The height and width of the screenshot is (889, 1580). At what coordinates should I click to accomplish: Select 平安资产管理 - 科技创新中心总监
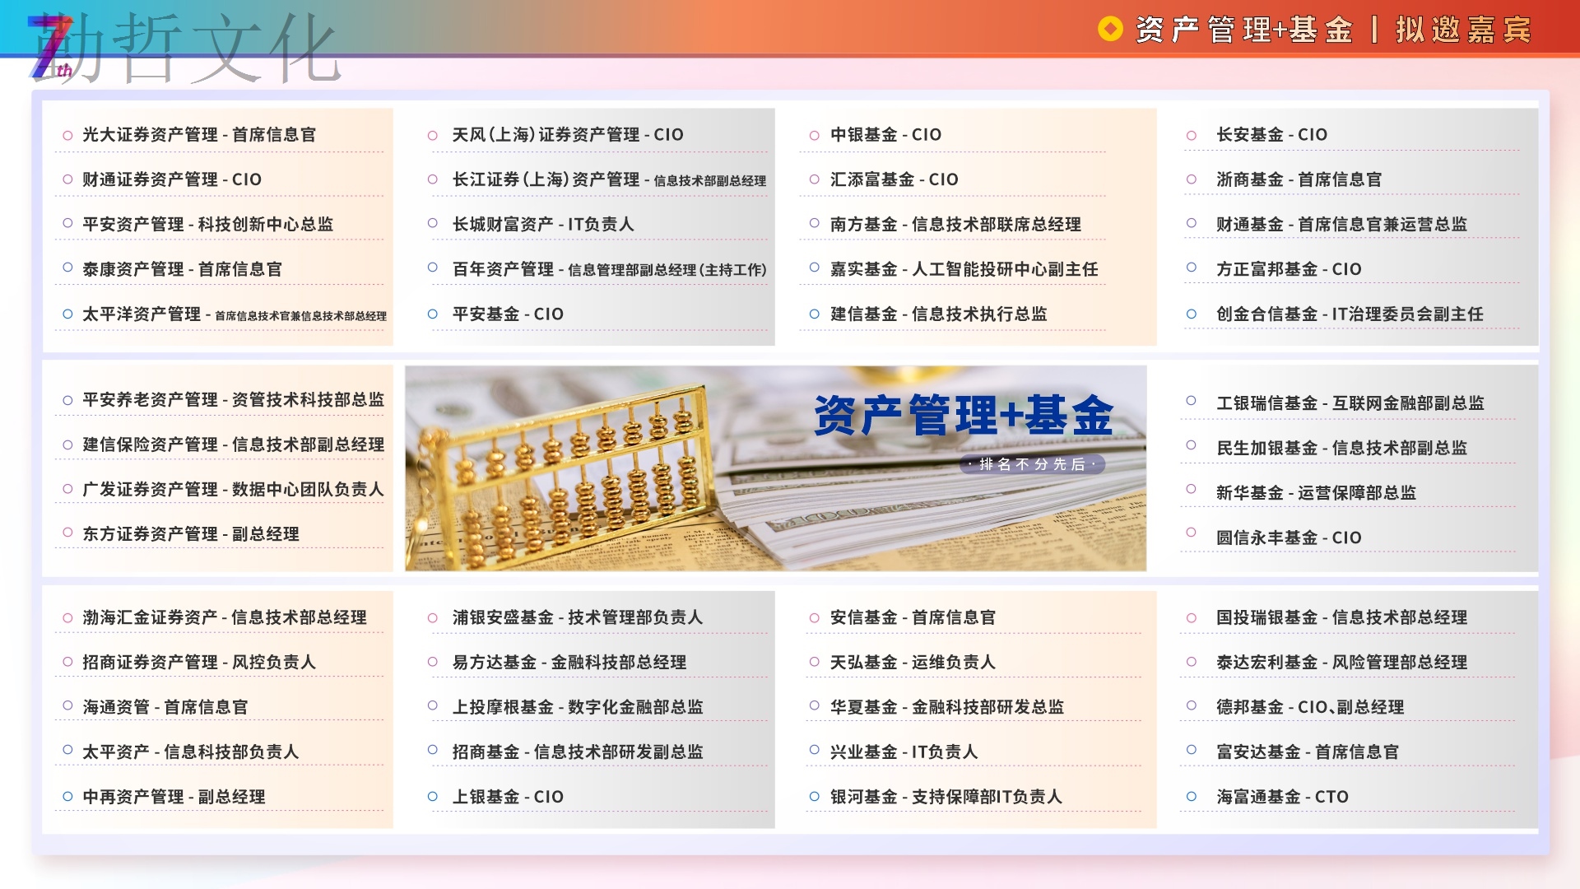pyautogui.click(x=208, y=225)
